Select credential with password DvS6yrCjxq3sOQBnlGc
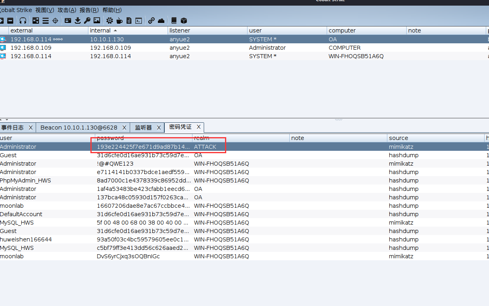489x306 pixels. [x=244, y=256]
